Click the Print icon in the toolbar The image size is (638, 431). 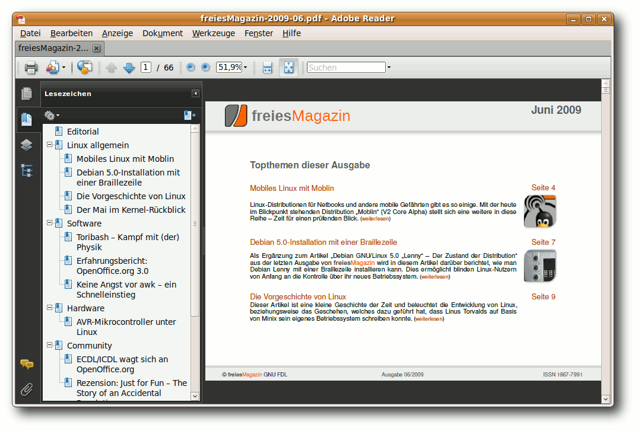tap(31, 68)
